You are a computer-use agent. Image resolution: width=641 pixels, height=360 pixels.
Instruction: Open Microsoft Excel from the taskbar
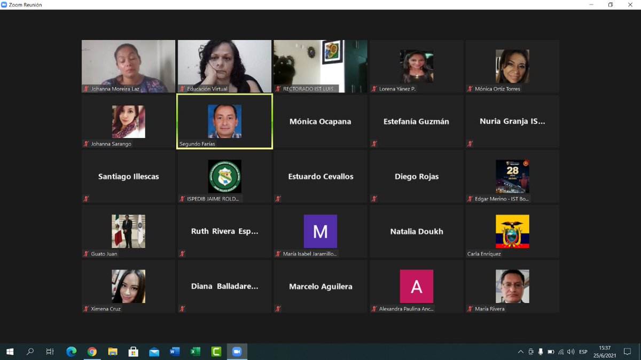(x=196, y=351)
